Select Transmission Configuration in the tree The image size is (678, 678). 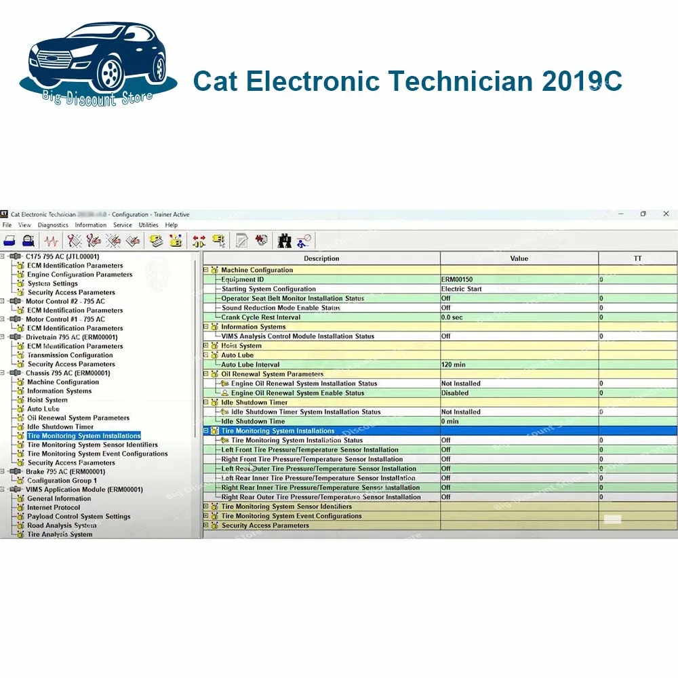(70, 355)
